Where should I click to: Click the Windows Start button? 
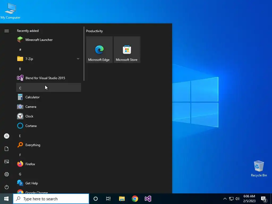click(6, 199)
